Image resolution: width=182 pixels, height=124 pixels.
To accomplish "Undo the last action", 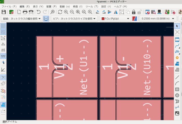I will [x=39, y=12].
